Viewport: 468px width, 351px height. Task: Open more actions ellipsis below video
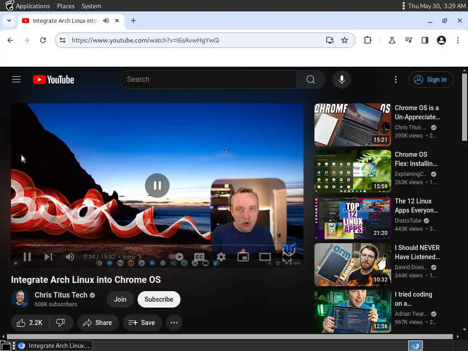tap(174, 323)
